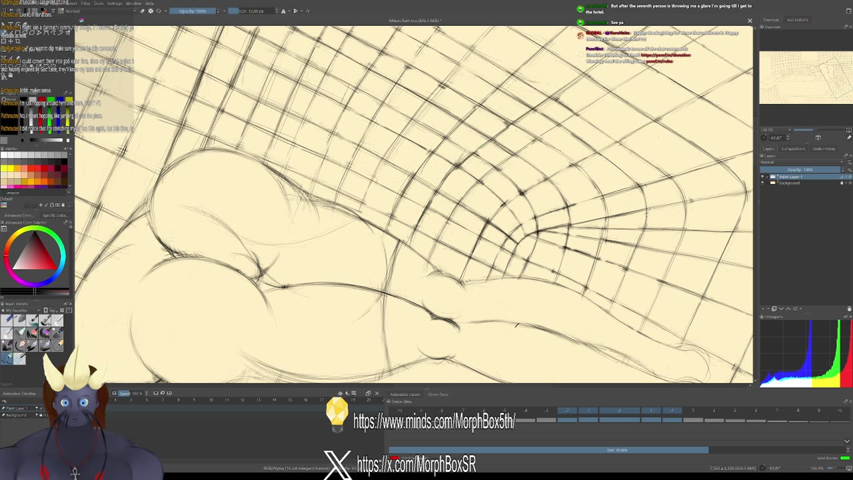Screen dimensions: 853x480
Task: Switch to the Tool Options tab
Action: [x=798, y=20]
